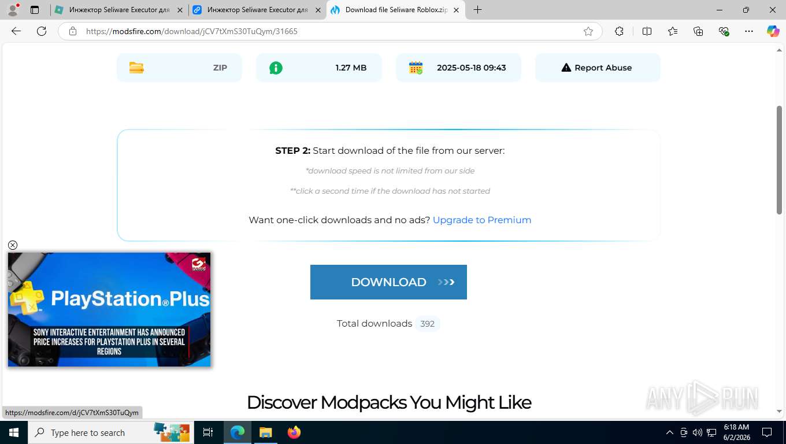Open Collections icon in toolbar
Screen dimensions: 786x444
tap(698, 31)
